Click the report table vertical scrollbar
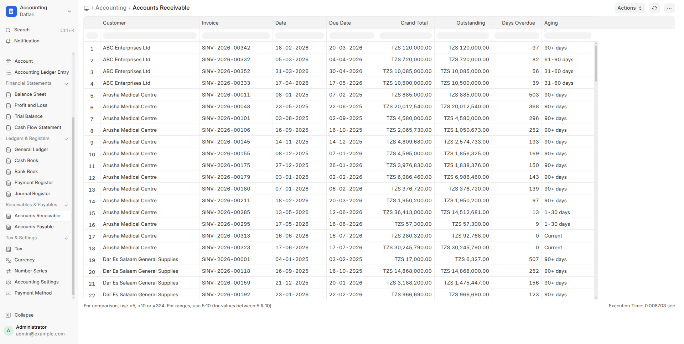 596,63
